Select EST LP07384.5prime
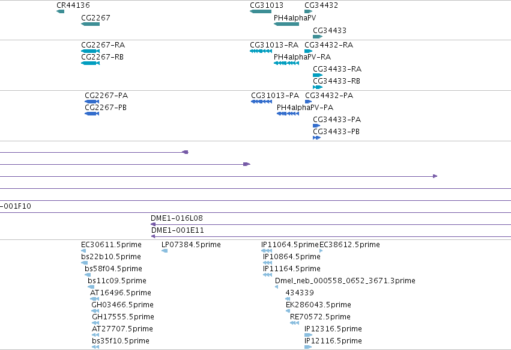This screenshot has height=350, width=511. click(x=192, y=245)
